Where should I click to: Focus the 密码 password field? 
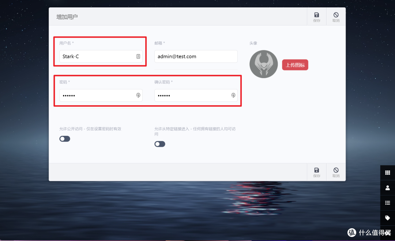(101, 95)
